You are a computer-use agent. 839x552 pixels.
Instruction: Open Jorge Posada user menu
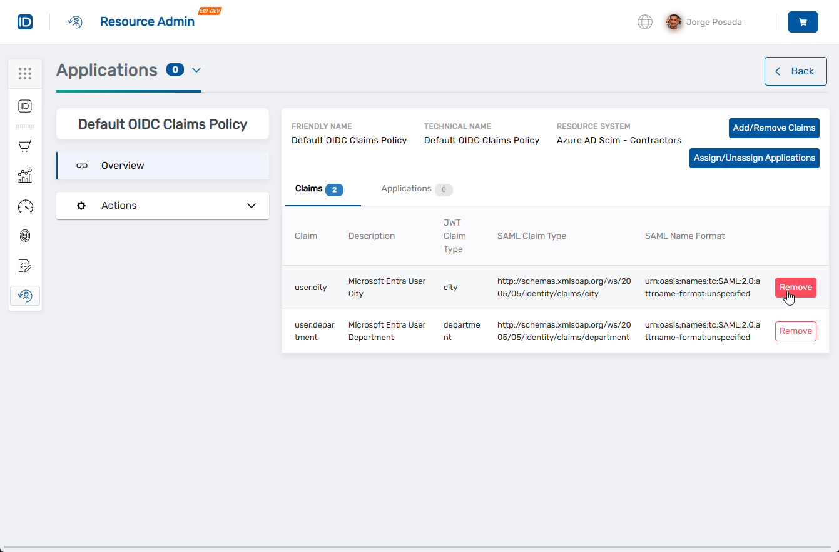pyautogui.click(x=704, y=22)
